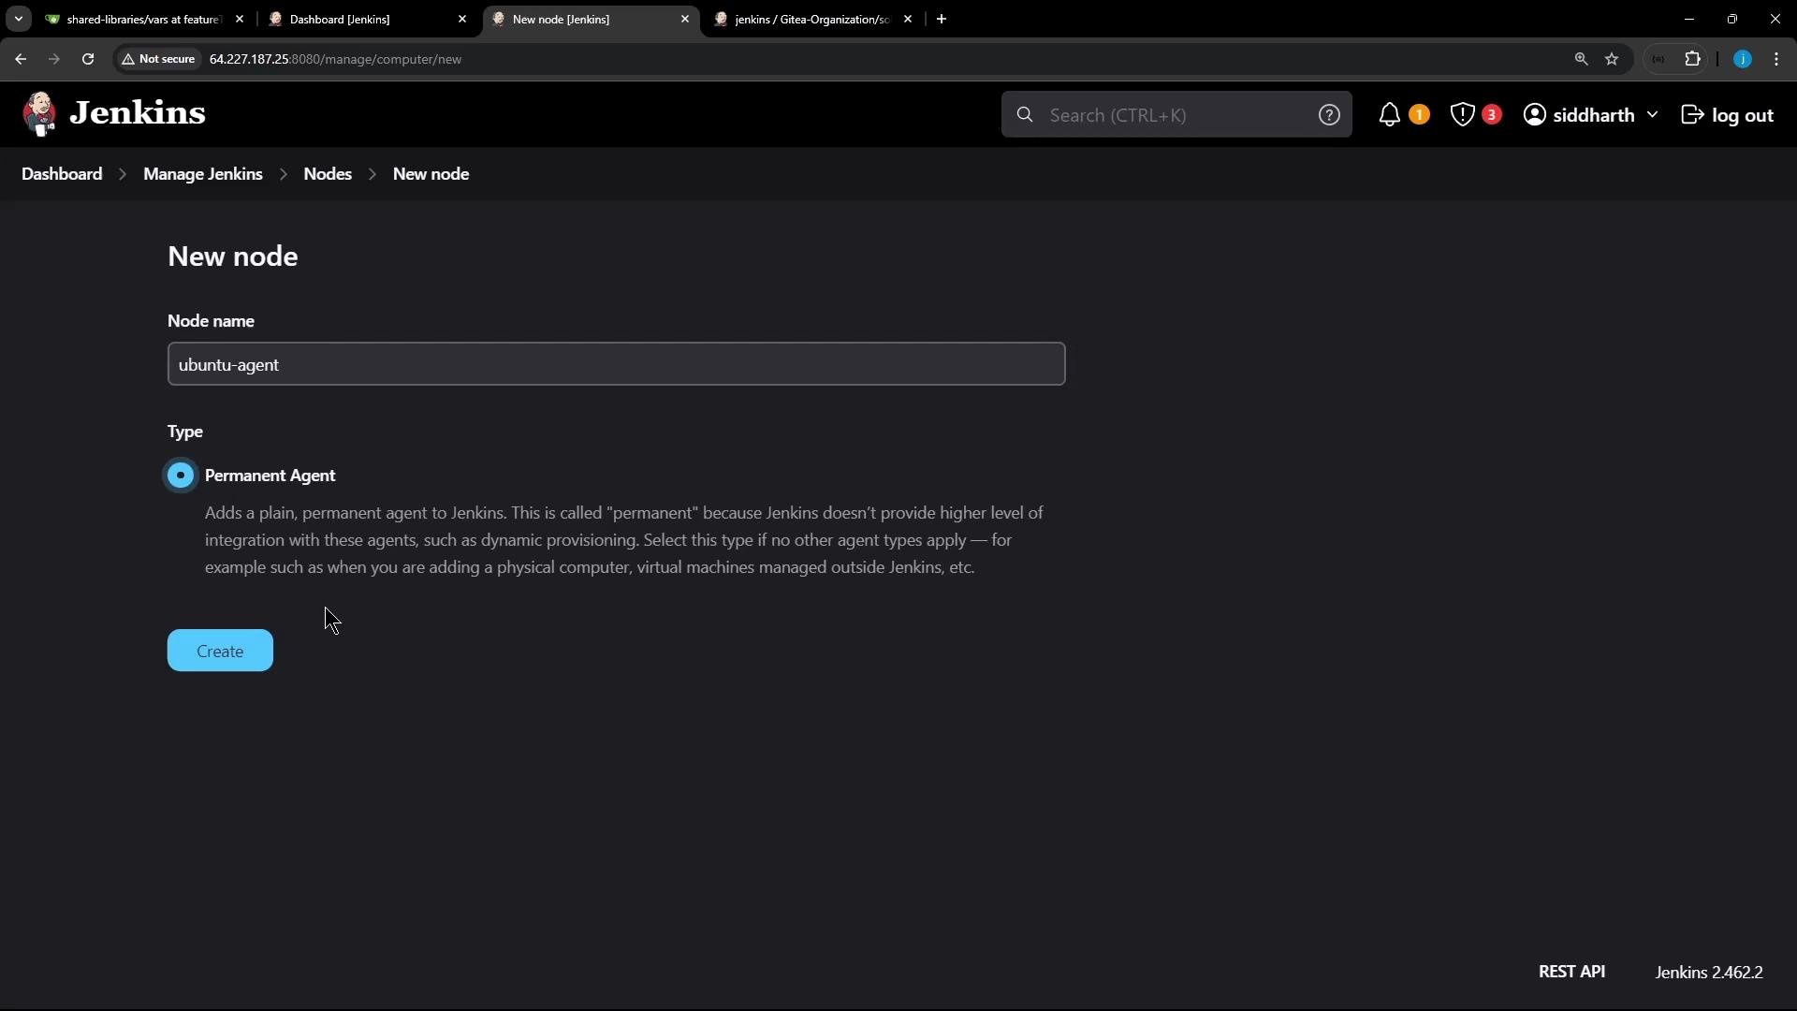The width and height of the screenshot is (1797, 1011).
Task: Reload the page with refresh icon
Action: 88,59
